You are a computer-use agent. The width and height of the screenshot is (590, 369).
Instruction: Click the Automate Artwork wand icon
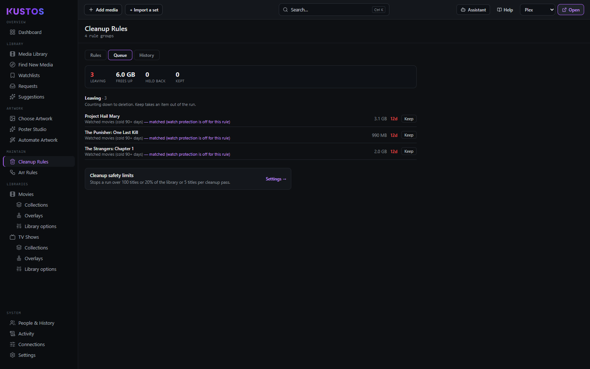point(13,140)
